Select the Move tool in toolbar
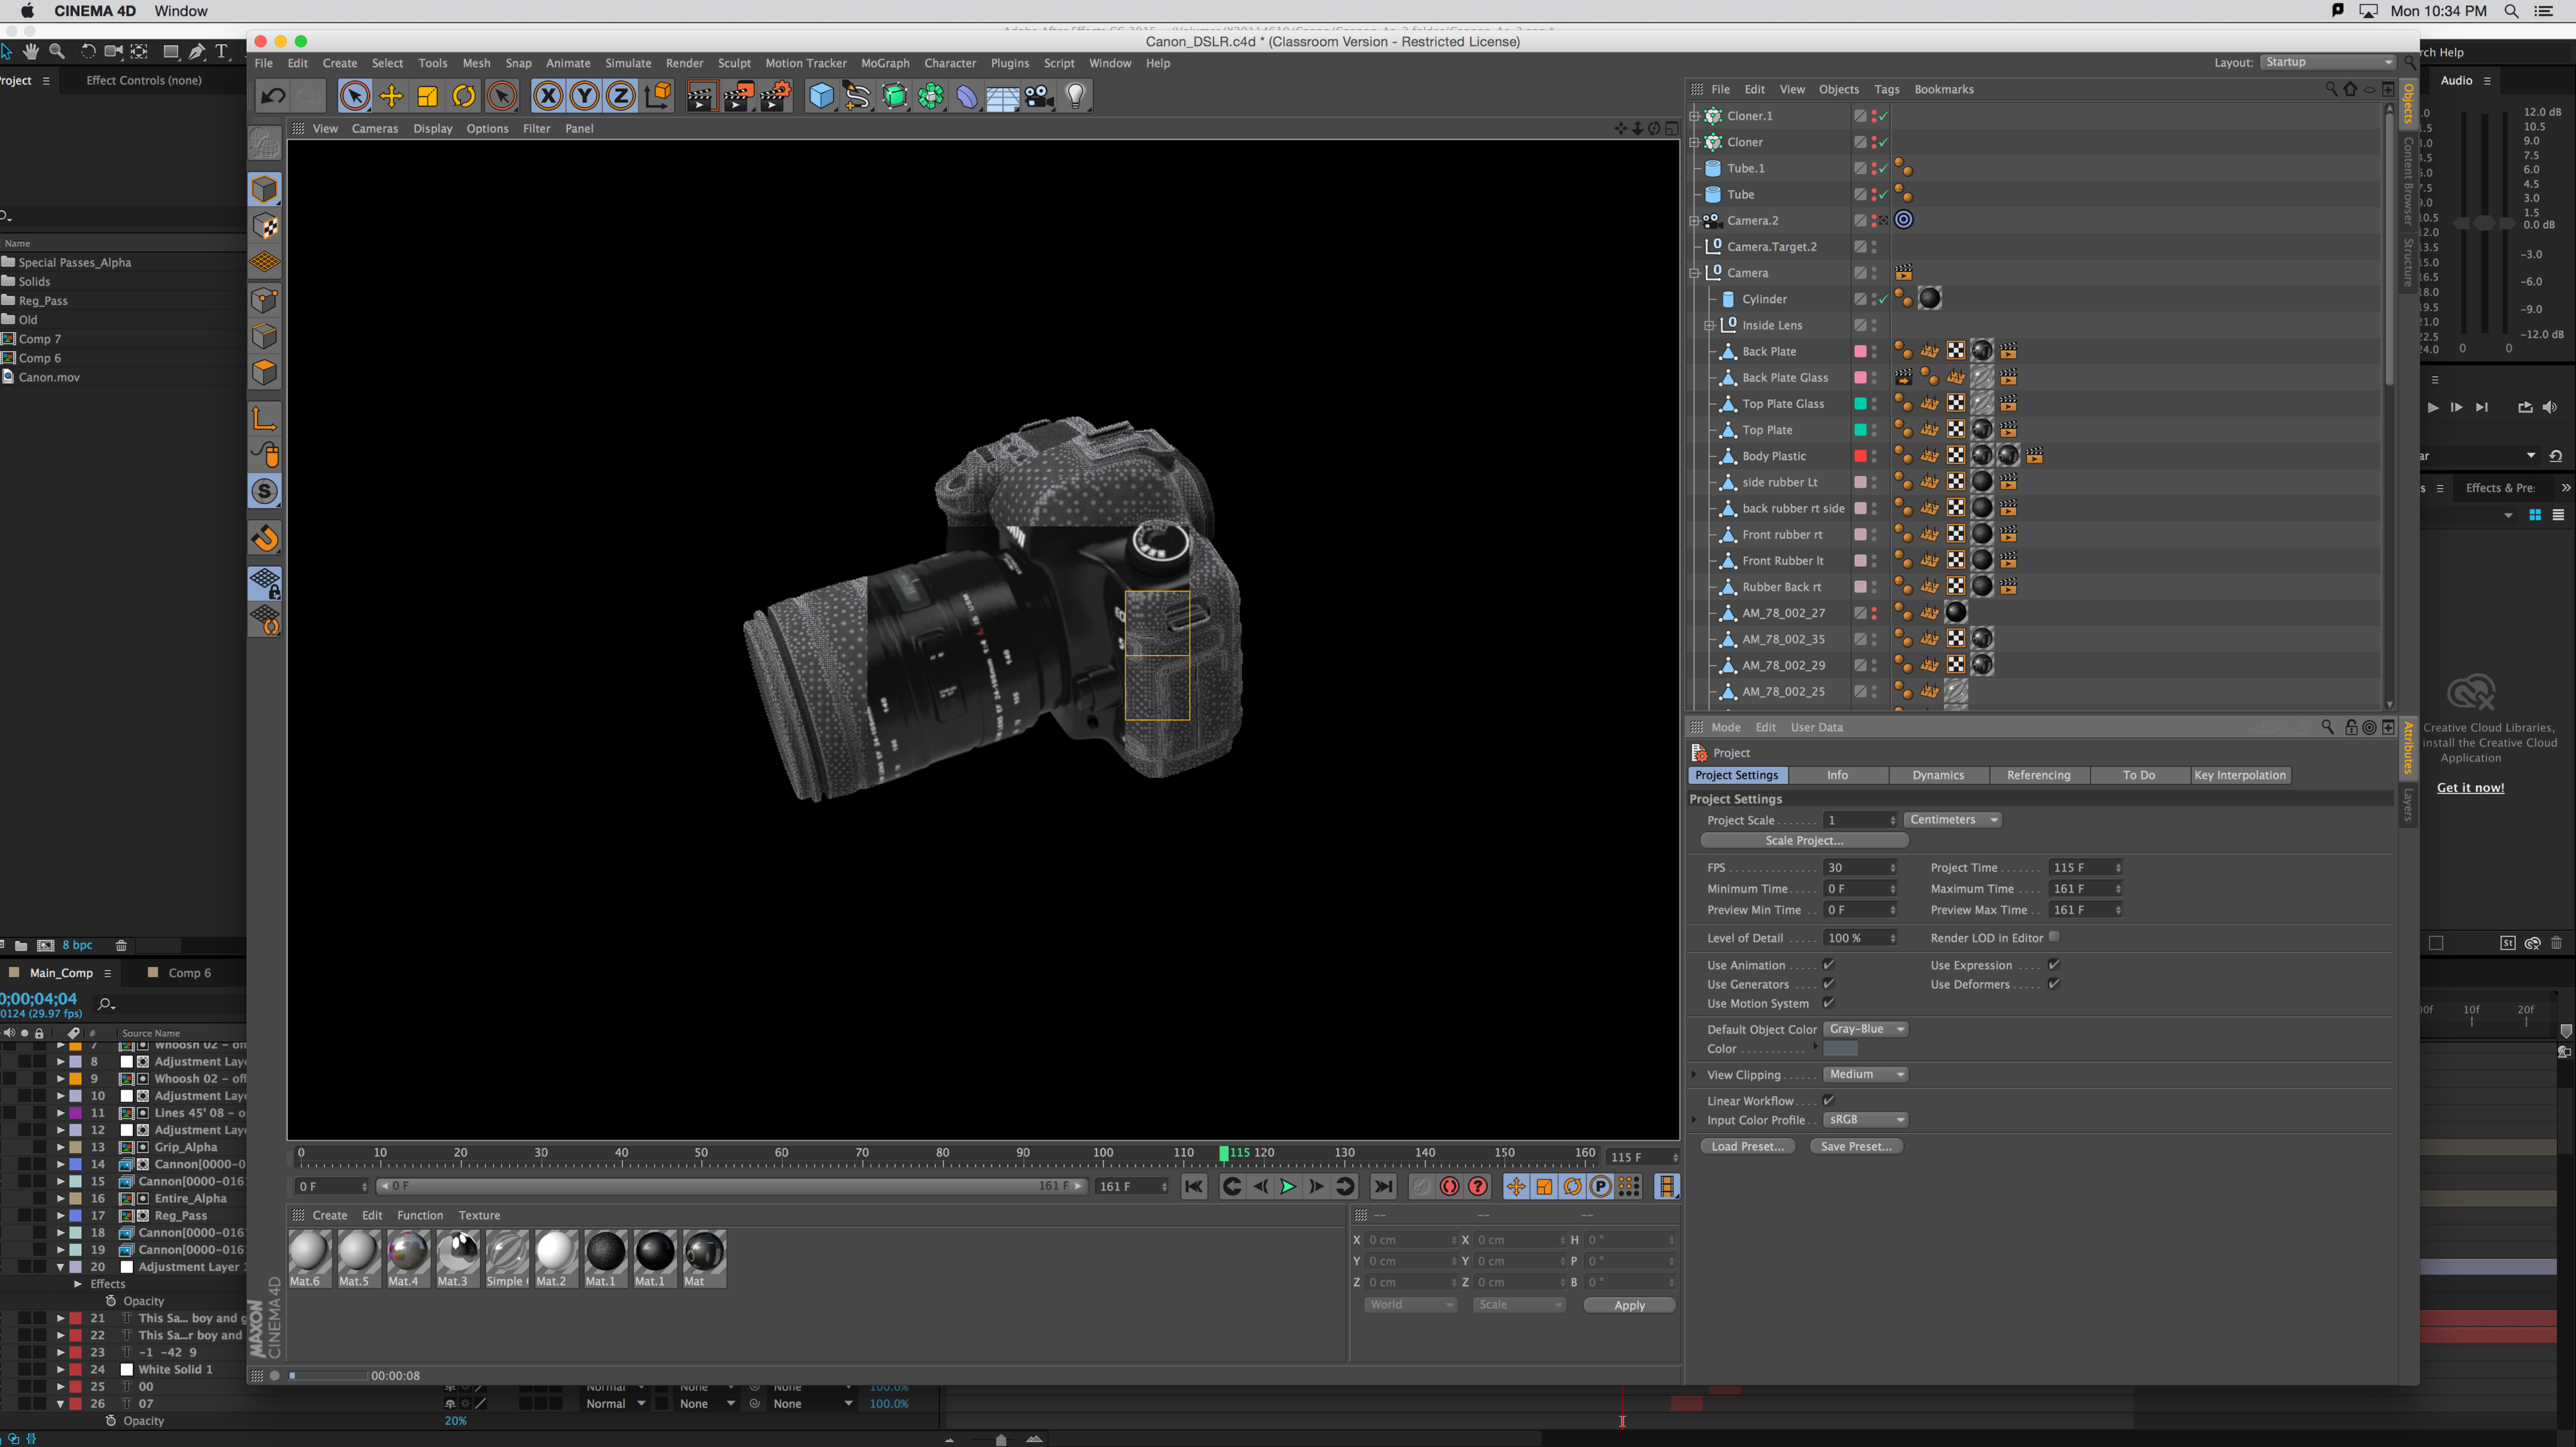 click(x=391, y=96)
